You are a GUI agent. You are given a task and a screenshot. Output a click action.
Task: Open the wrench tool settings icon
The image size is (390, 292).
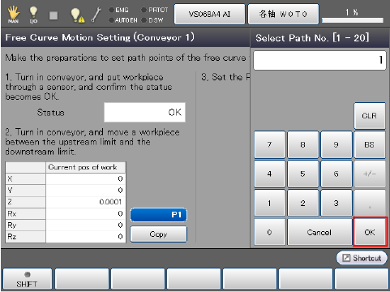pos(96,15)
